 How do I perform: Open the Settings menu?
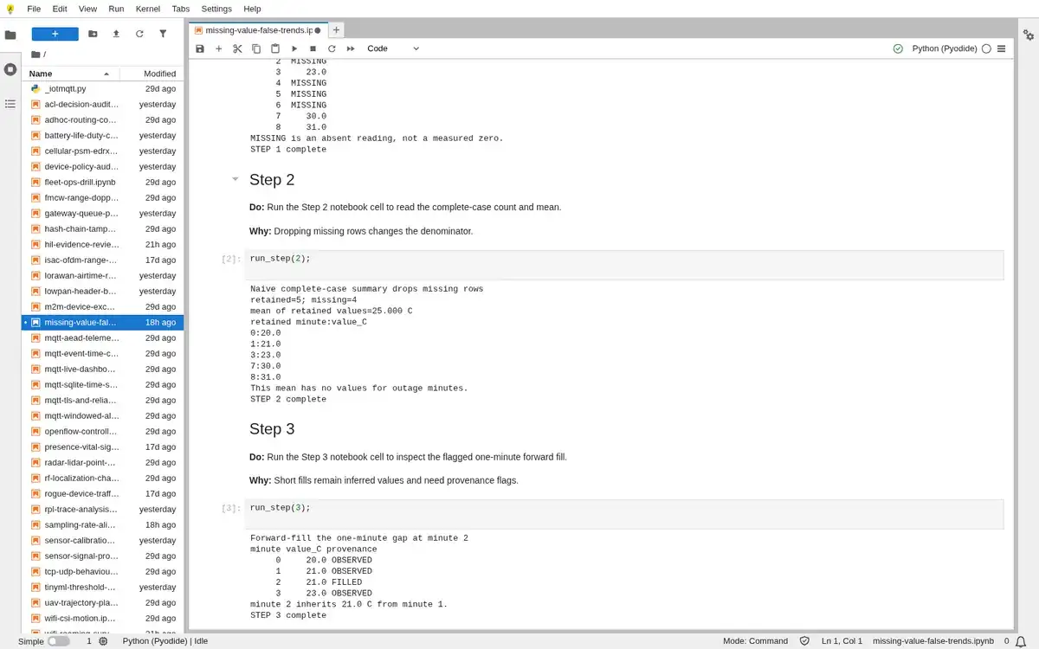click(x=216, y=9)
